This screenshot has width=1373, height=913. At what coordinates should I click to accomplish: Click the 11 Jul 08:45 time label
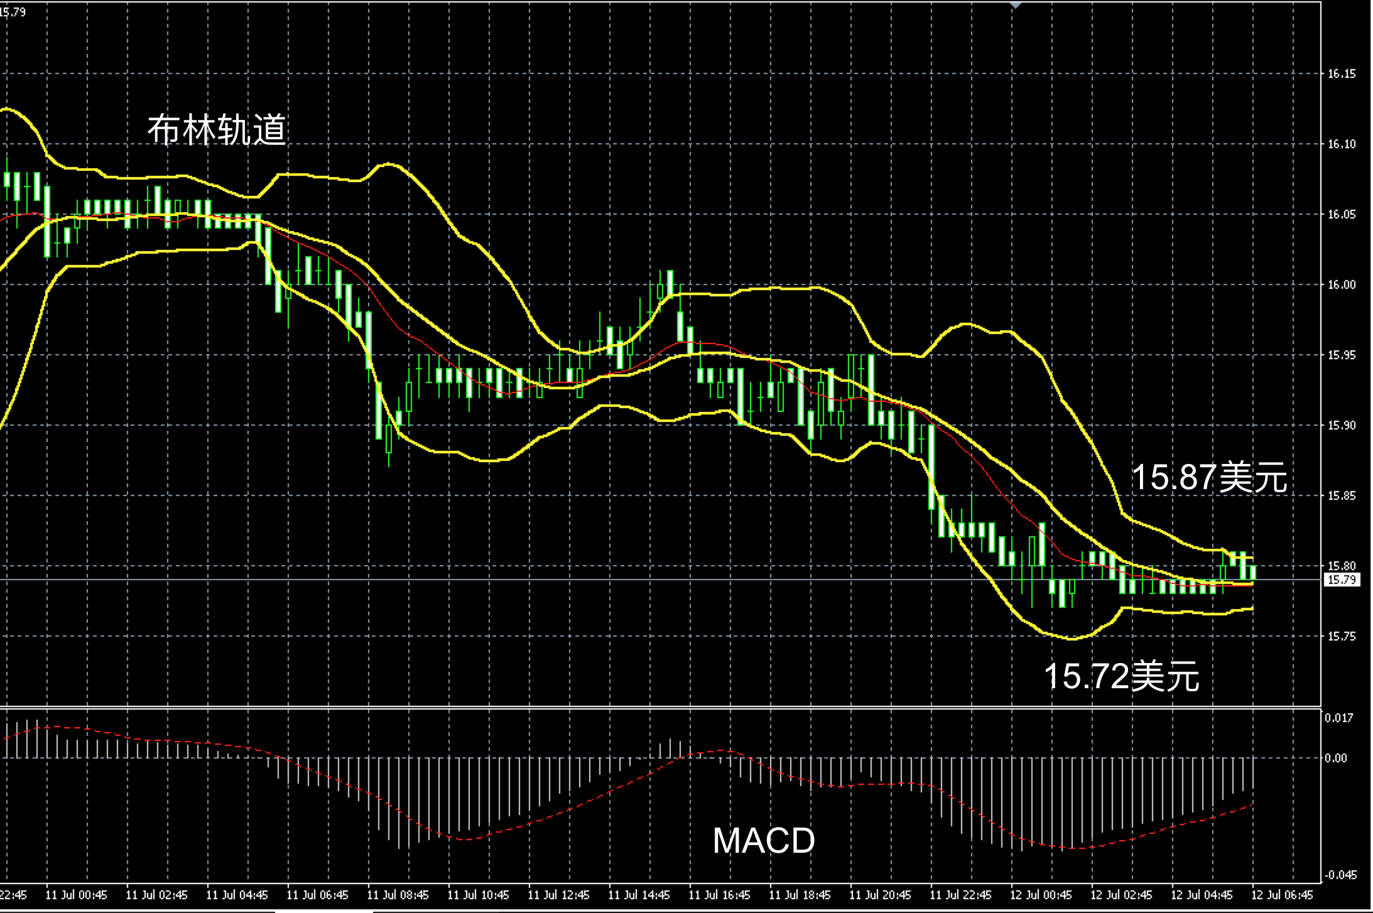point(398,895)
